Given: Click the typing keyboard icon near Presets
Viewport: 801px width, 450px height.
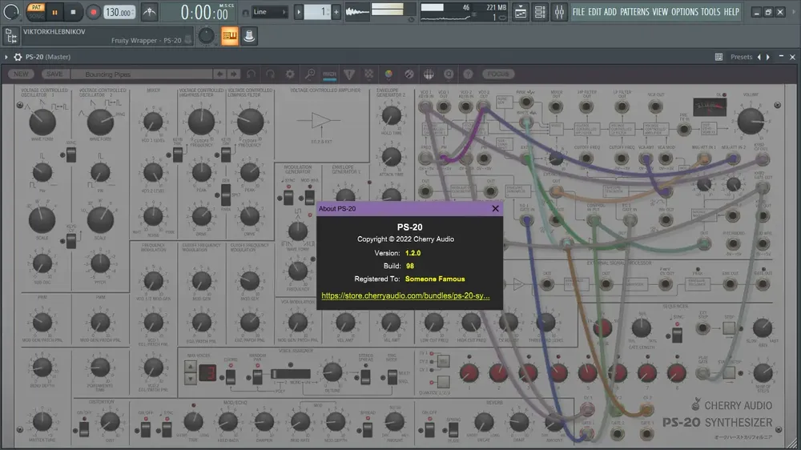Looking at the screenshot, I should [x=718, y=57].
